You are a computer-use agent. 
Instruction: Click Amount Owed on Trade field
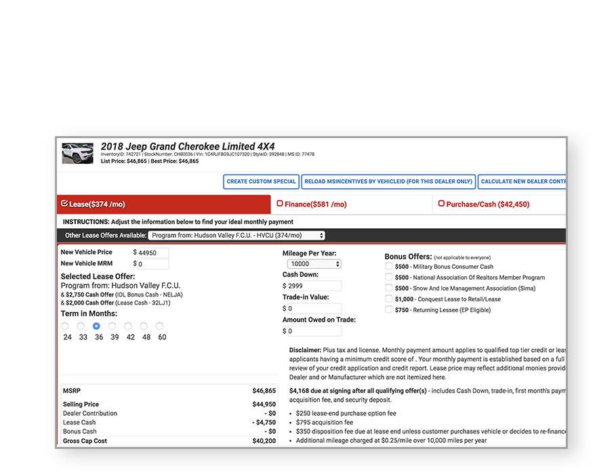pos(314,331)
